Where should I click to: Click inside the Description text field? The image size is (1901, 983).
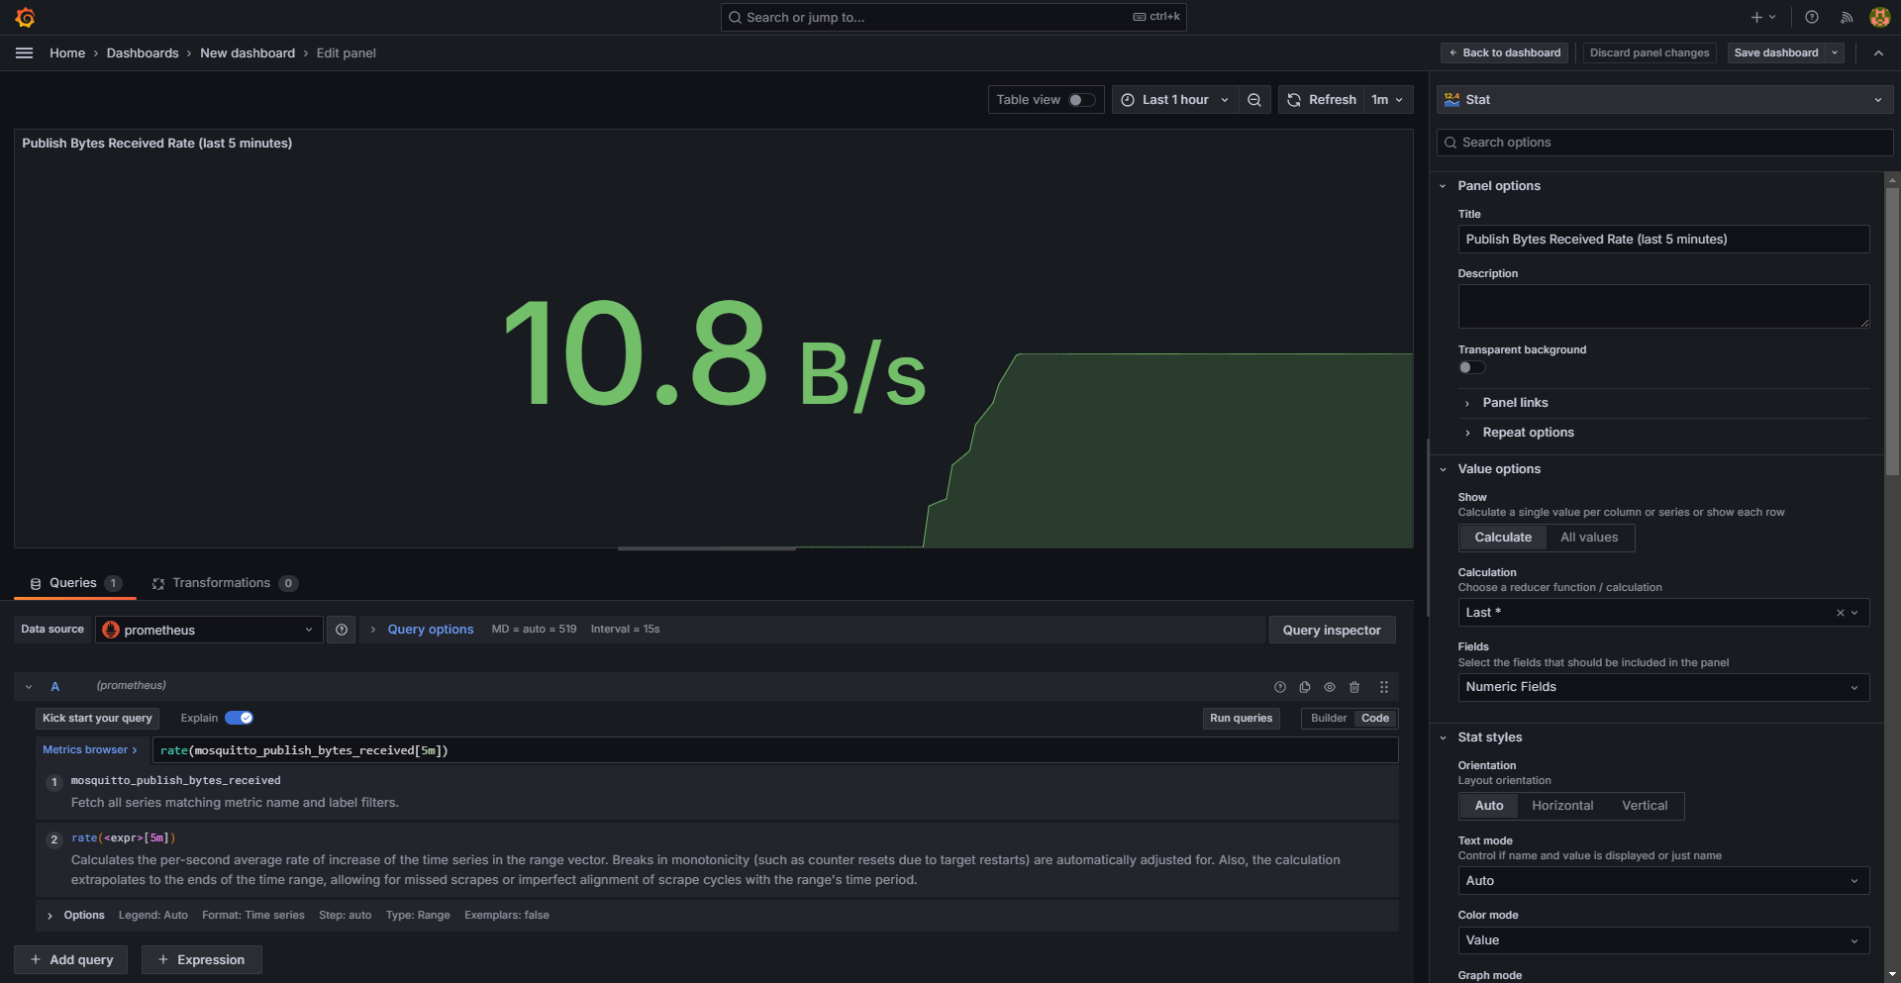(1662, 306)
